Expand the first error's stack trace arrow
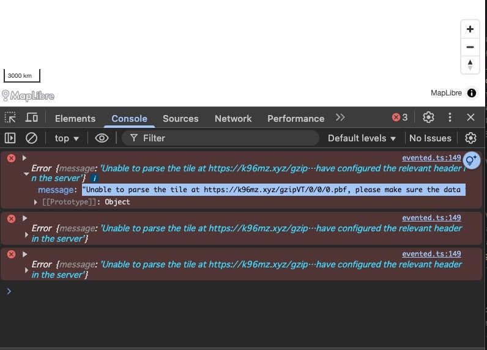487x350 pixels. (x=24, y=158)
